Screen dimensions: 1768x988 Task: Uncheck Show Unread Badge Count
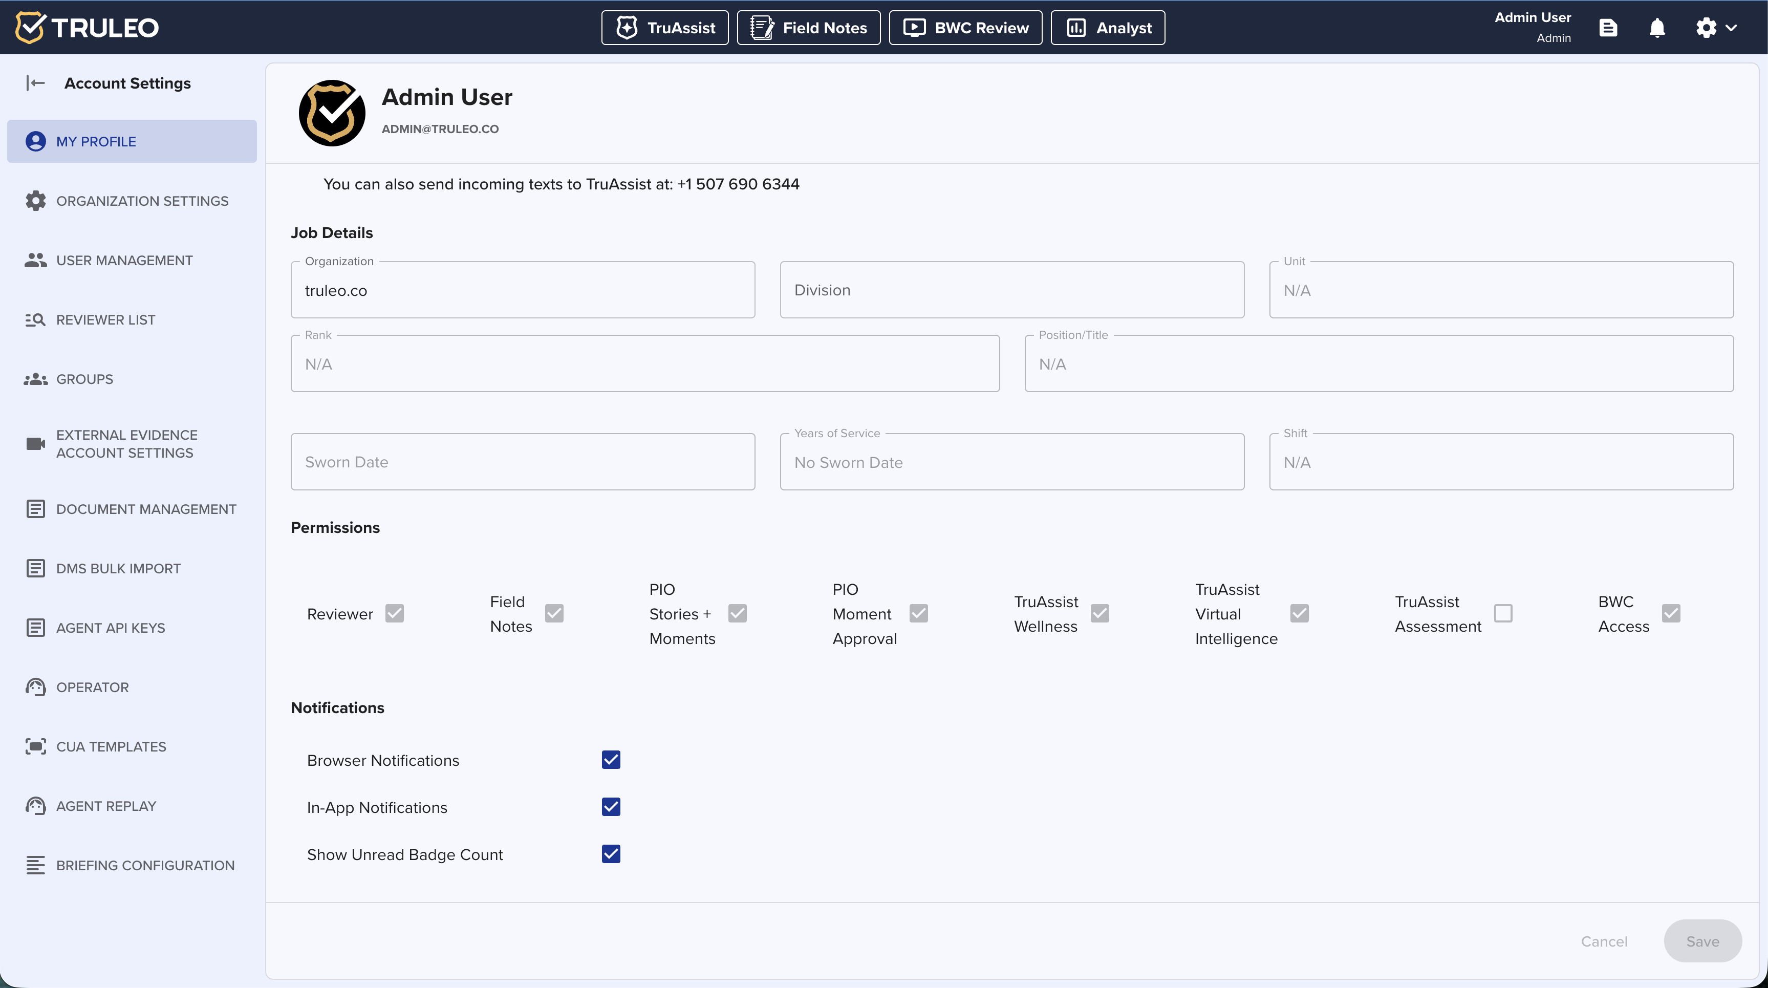(611, 854)
